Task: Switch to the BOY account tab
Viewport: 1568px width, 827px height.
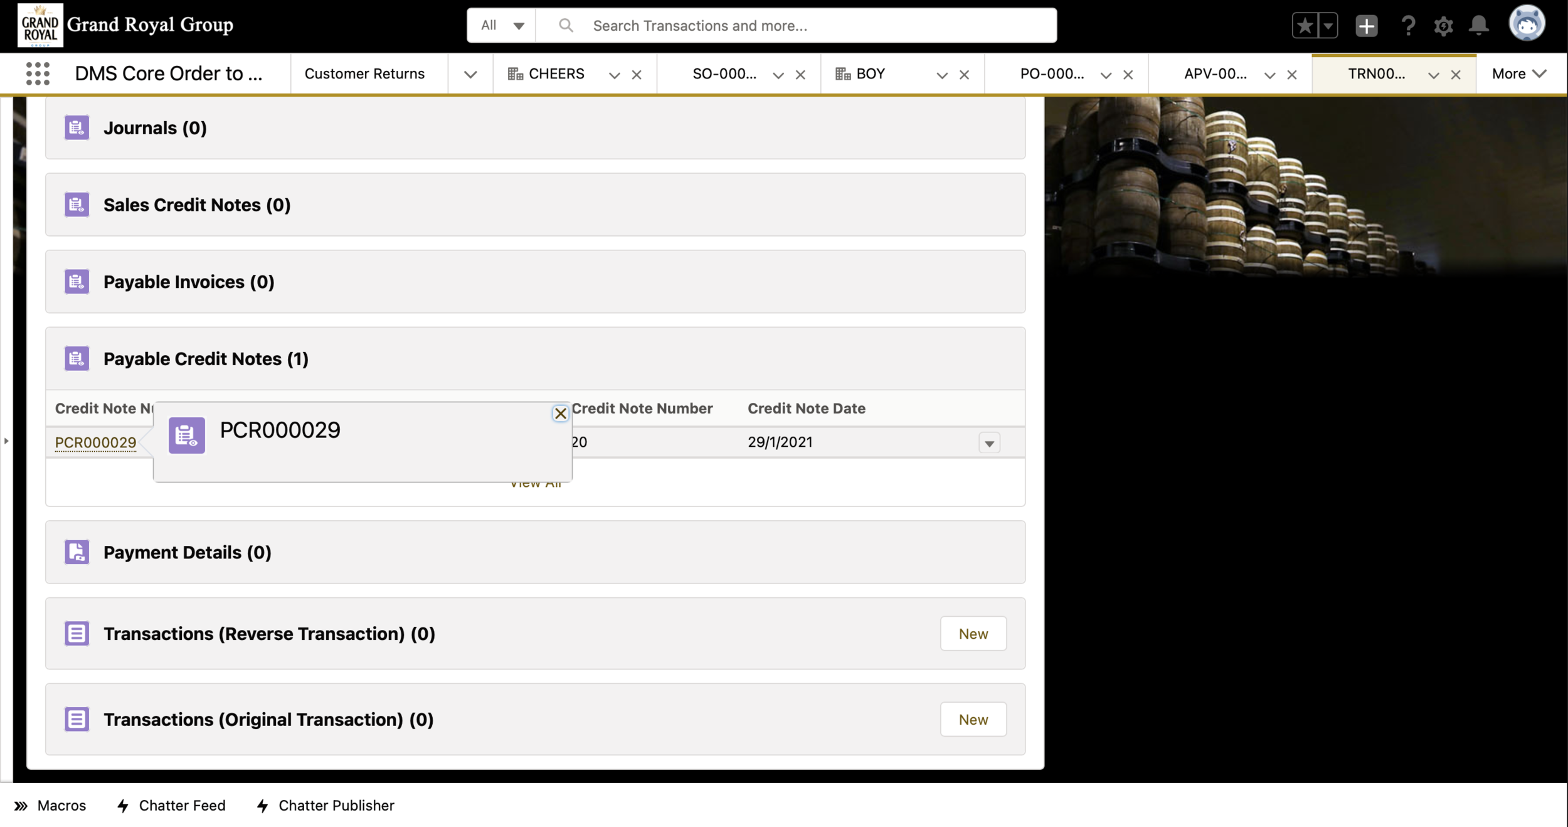Action: (x=870, y=74)
